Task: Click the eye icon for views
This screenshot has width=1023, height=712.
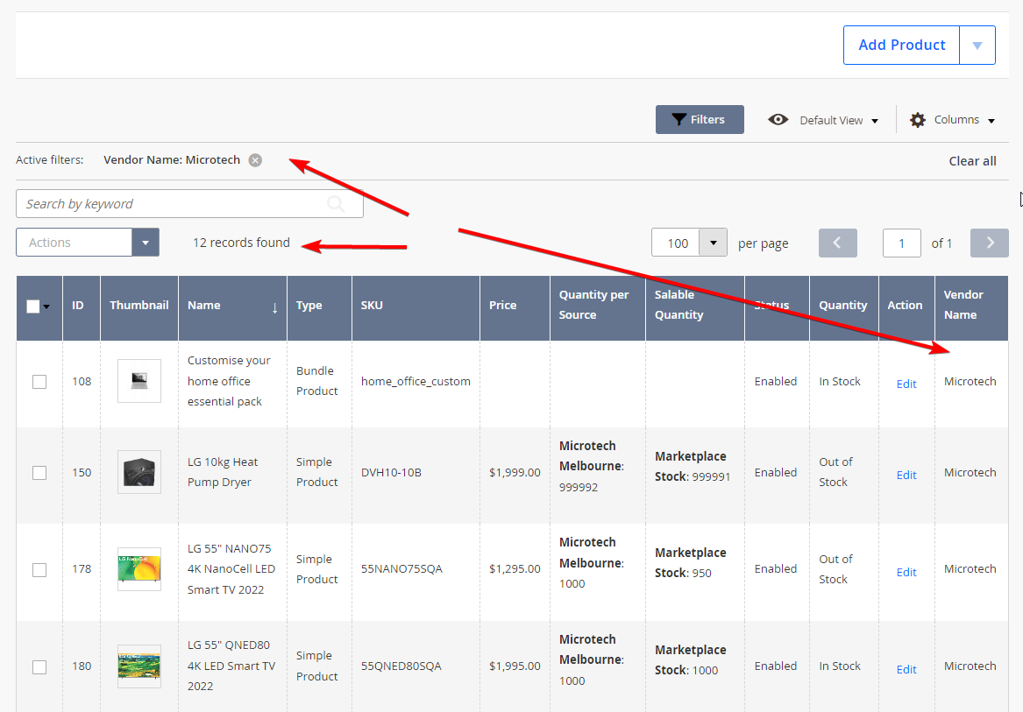Action: (x=778, y=119)
